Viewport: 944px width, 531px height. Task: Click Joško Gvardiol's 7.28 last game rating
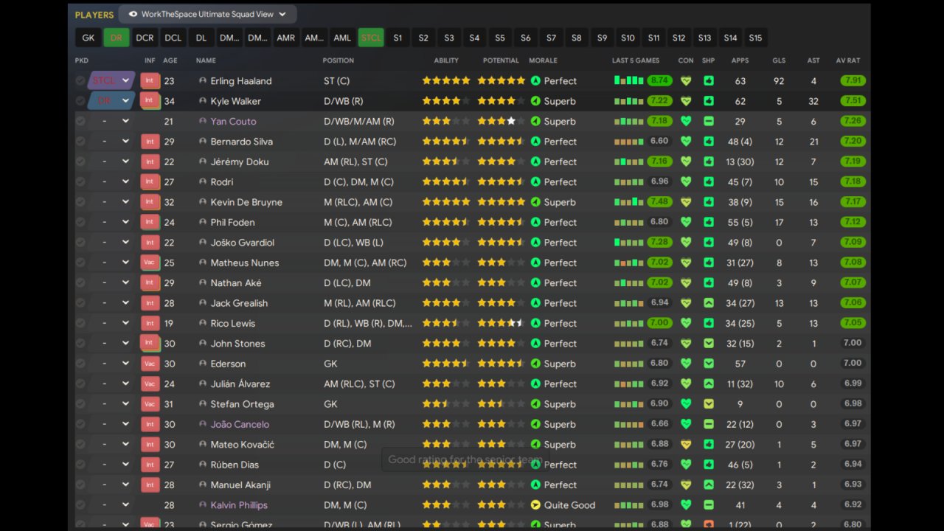pos(659,243)
